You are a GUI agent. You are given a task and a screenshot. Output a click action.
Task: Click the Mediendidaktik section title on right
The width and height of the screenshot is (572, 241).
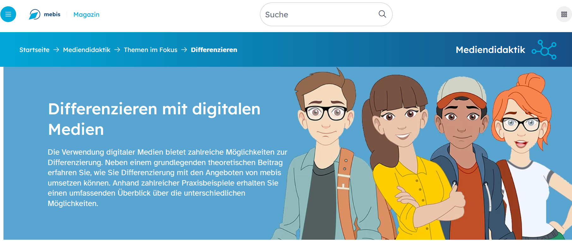490,50
